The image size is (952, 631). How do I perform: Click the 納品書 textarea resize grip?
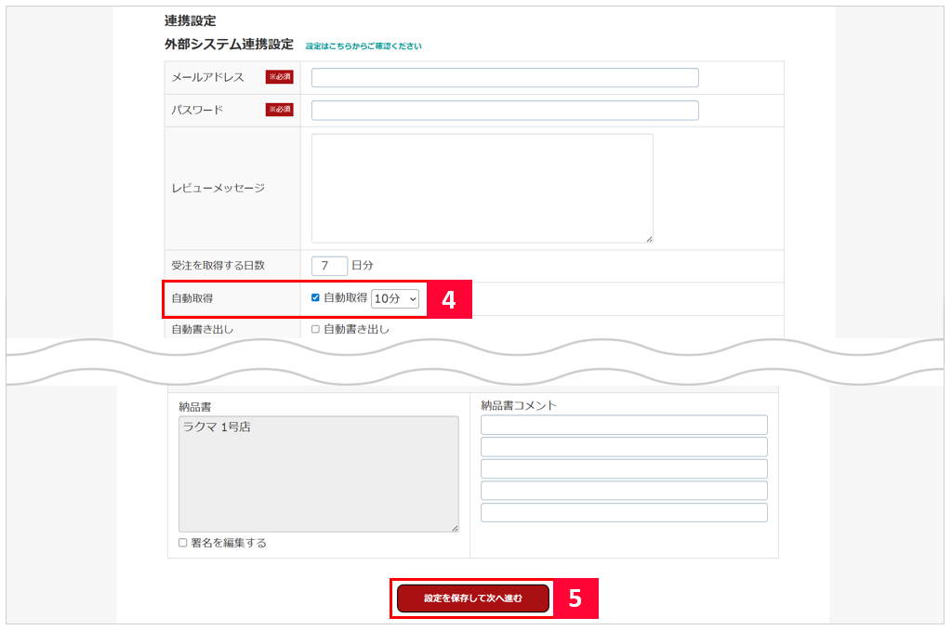pyautogui.click(x=455, y=528)
